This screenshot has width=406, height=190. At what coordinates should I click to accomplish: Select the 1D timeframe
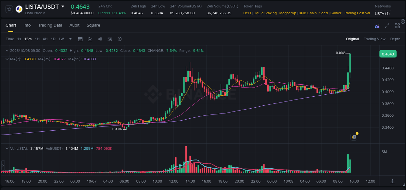pos(53,39)
